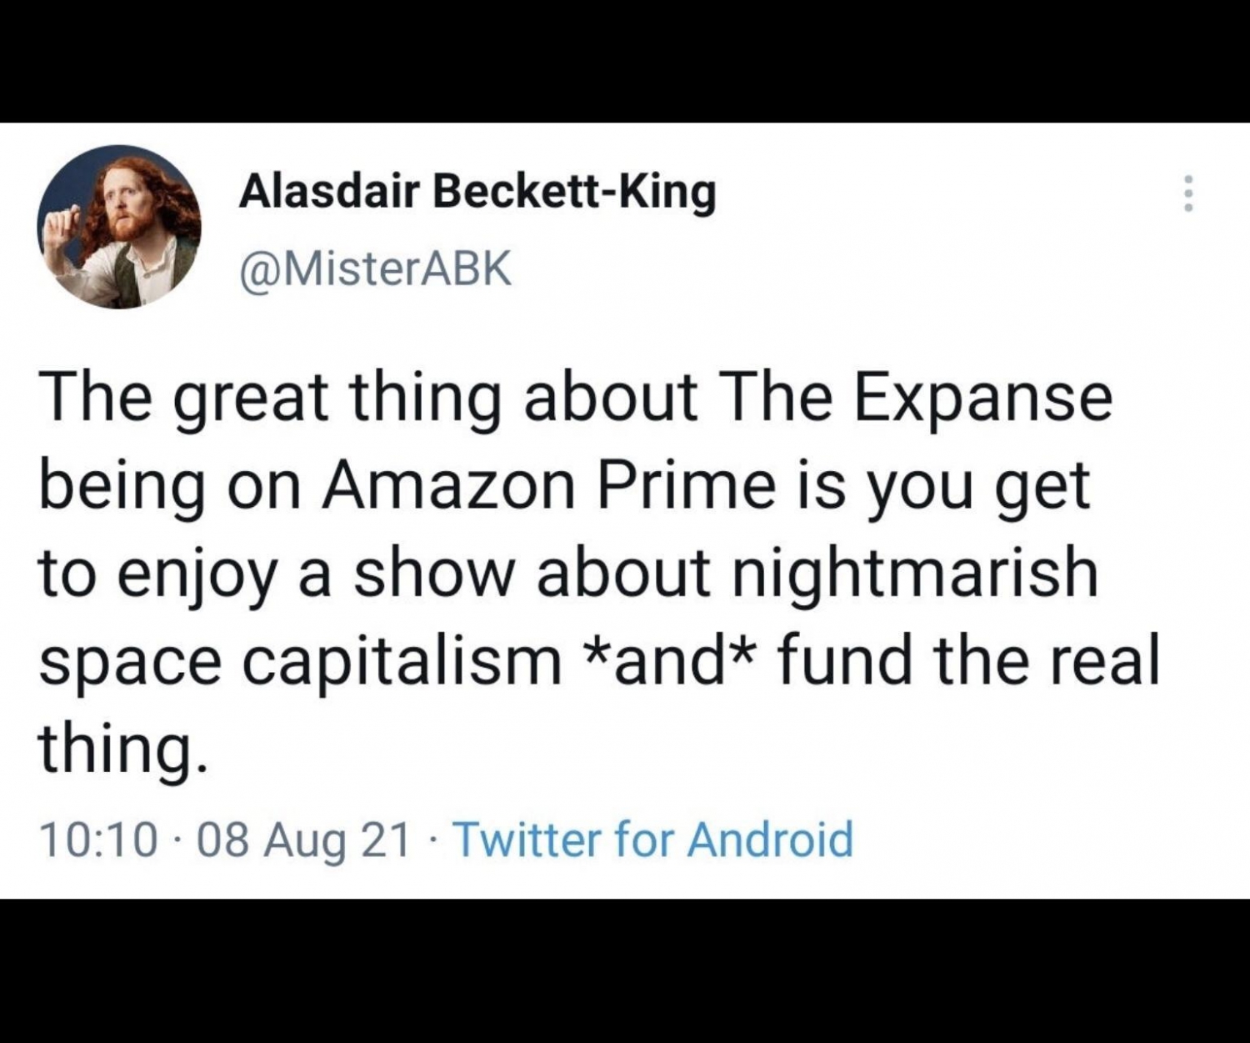Image resolution: width=1250 pixels, height=1043 pixels.
Task: Click the word "nightmarish" in the tweet
Action: pos(915,574)
